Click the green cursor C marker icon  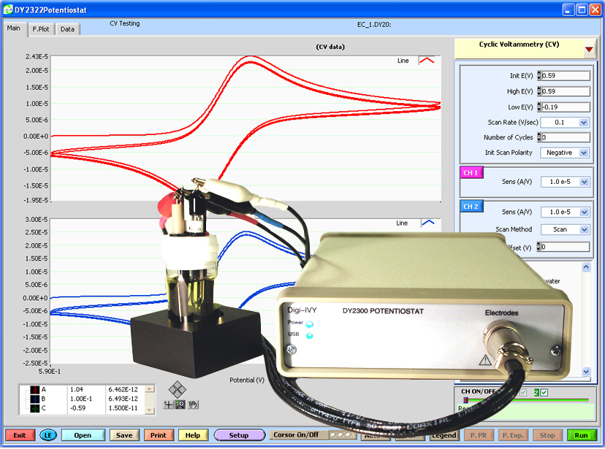35,408
